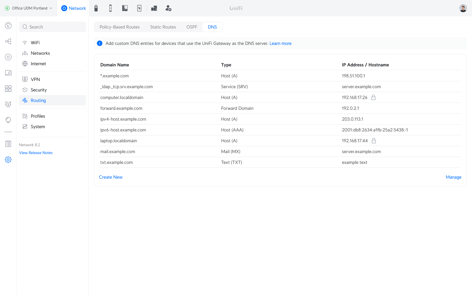Click the Create New link
The width and height of the screenshot is (472, 295).
point(111,177)
